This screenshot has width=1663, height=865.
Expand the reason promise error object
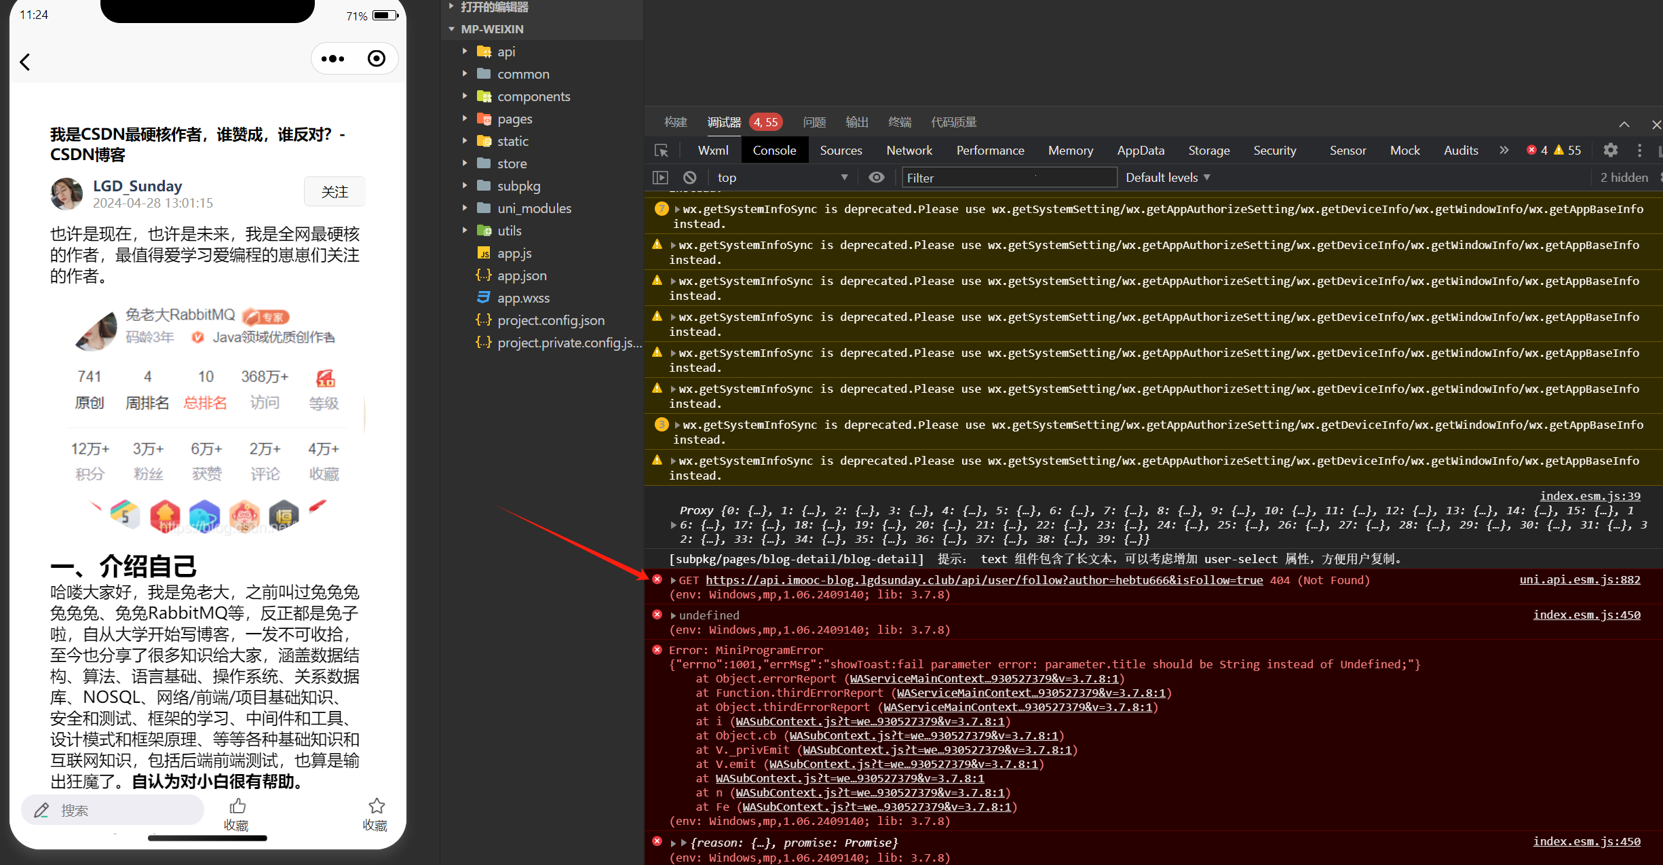click(x=674, y=843)
